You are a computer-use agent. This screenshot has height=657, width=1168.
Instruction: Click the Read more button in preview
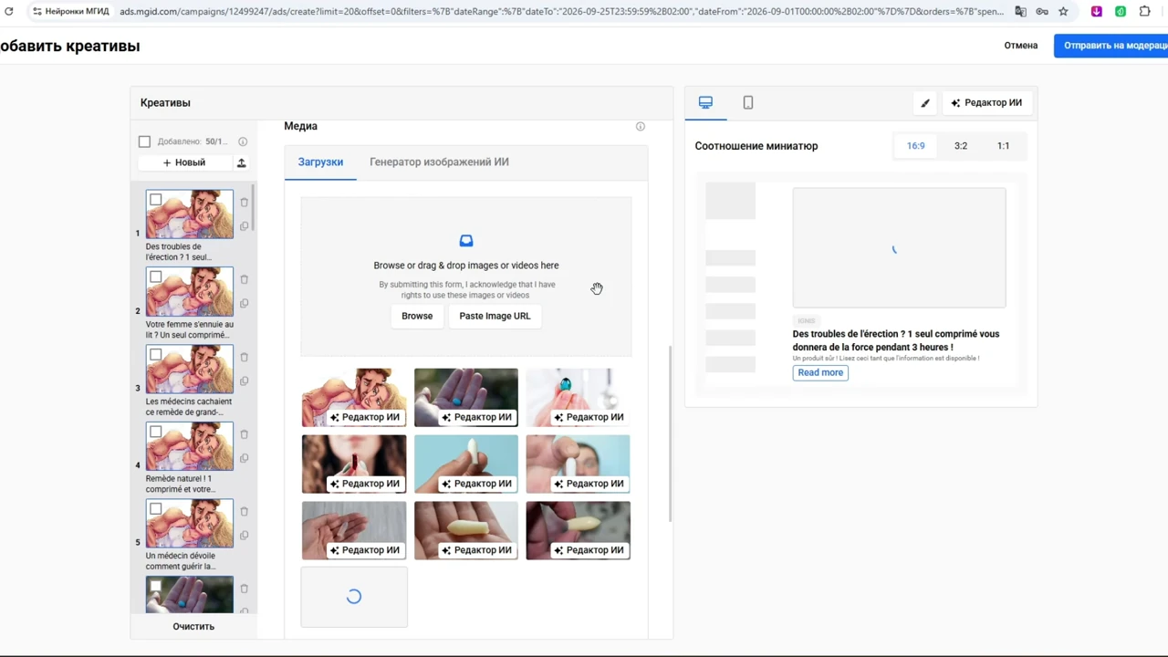pyautogui.click(x=820, y=372)
